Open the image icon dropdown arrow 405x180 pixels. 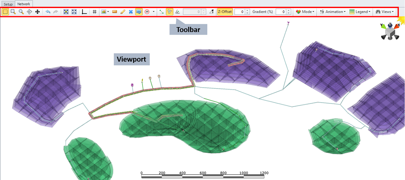tap(108, 12)
